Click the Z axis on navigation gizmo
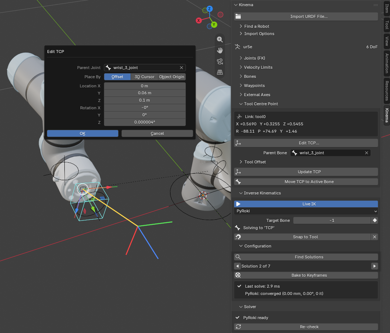The width and height of the screenshot is (390, 333). [209, 9]
